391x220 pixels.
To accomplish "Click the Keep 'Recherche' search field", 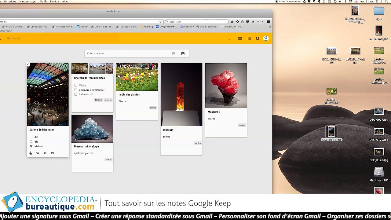I will coord(14,38).
